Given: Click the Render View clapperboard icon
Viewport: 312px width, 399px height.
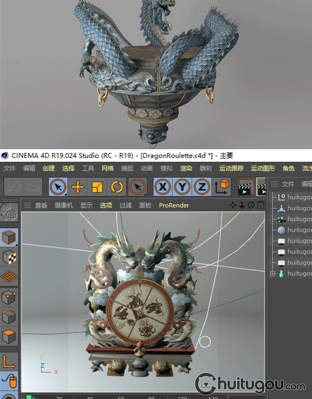Looking at the screenshot, I should pos(246,187).
